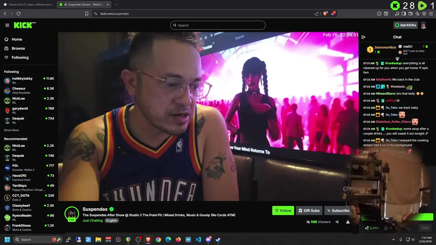Open Brave Shields lion icon
Image resolution: width=436 pixels, height=245 pixels.
(325, 14)
